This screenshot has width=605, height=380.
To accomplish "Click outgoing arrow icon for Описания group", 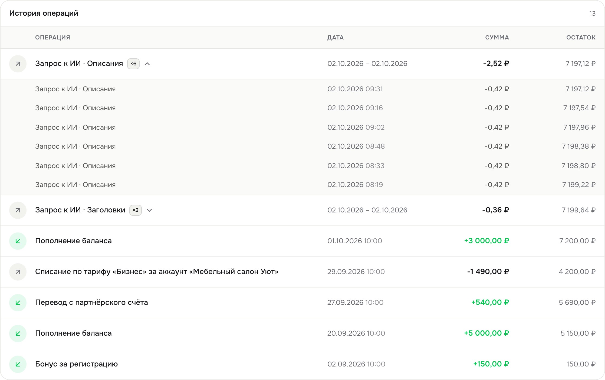I will pyautogui.click(x=18, y=64).
